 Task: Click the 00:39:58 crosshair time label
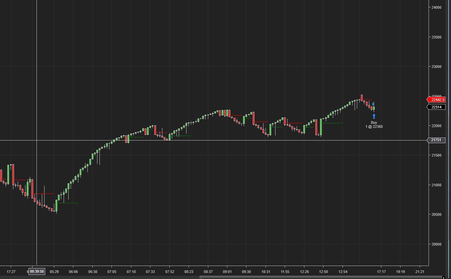click(37, 271)
